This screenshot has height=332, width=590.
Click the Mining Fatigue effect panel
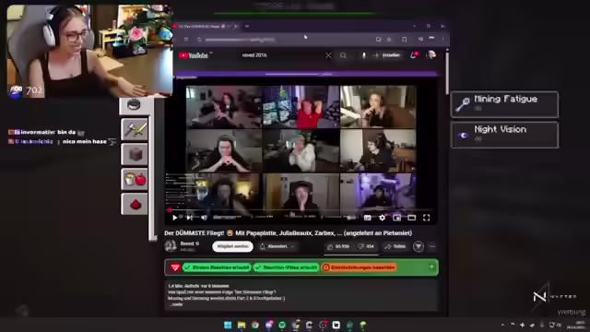(504, 104)
